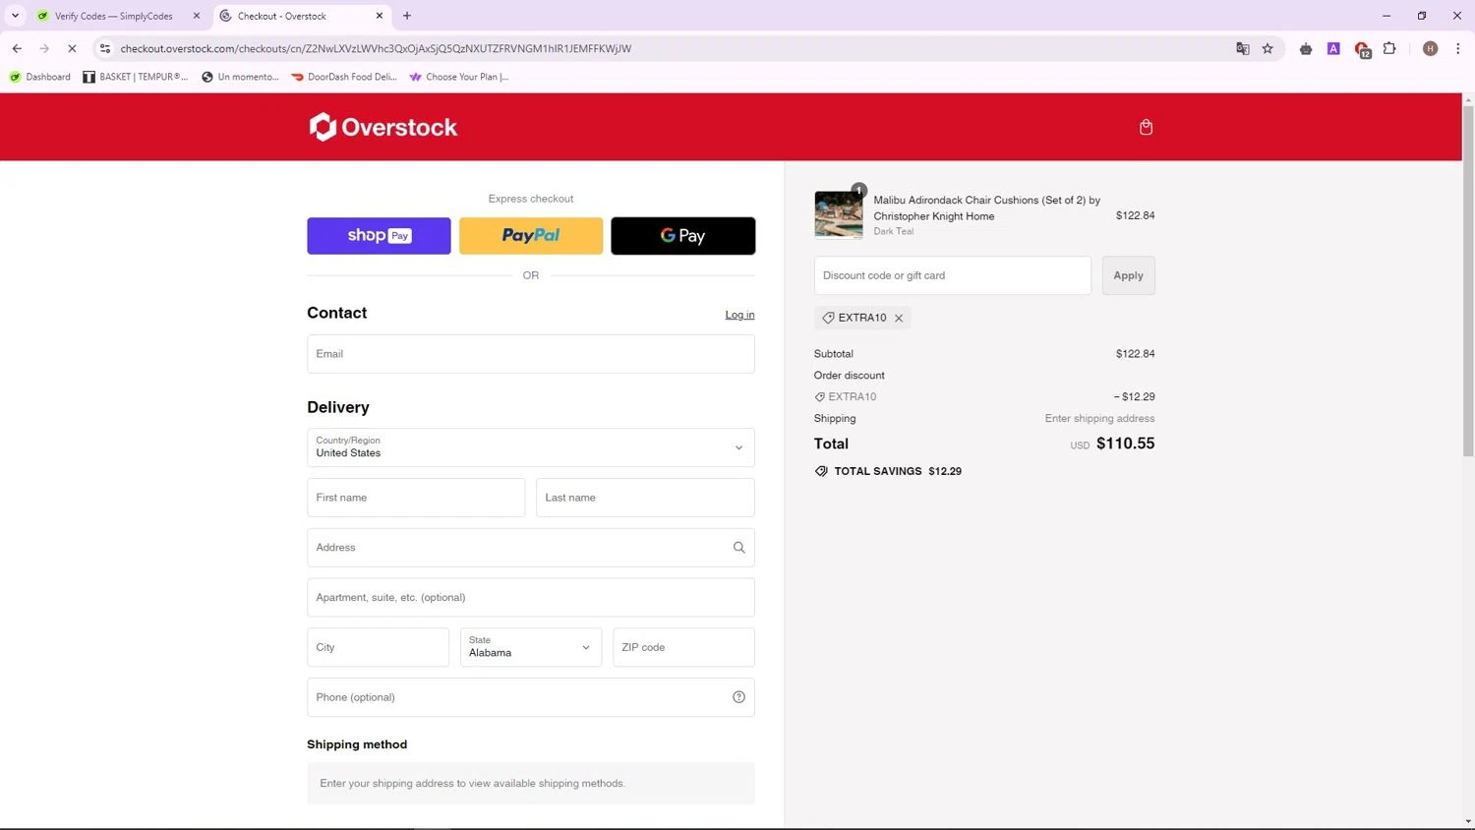
Task: Click the address search magnifier icon
Action: tap(738, 548)
